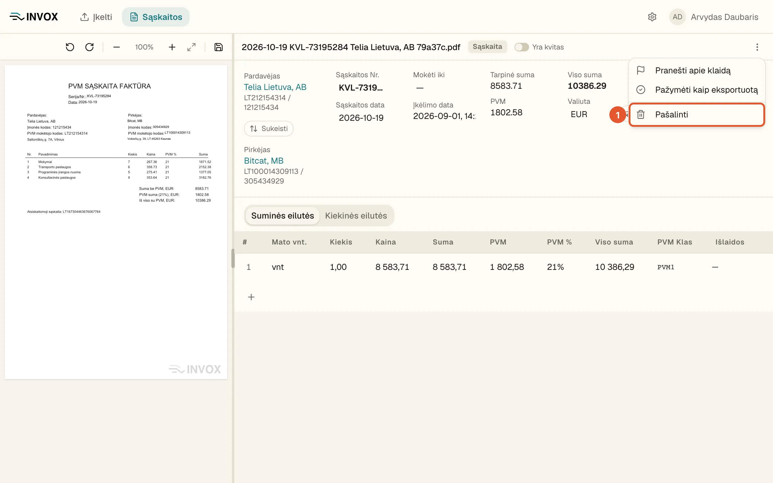Click the Sąskaita type badge
Image resolution: width=773 pixels, height=483 pixels.
(487, 47)
